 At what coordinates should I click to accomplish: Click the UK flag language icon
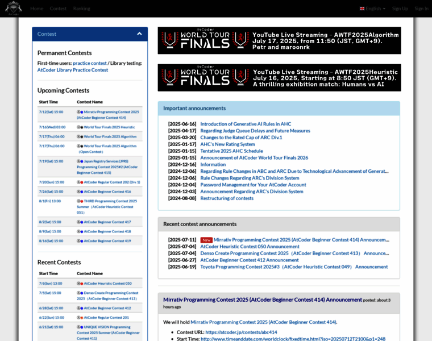click(362, 9)
